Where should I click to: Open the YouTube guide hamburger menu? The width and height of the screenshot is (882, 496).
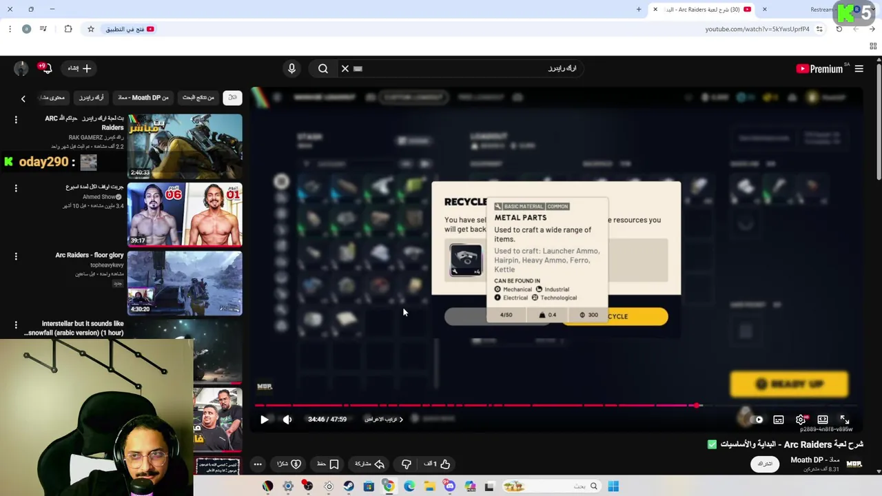pos(859,69)
